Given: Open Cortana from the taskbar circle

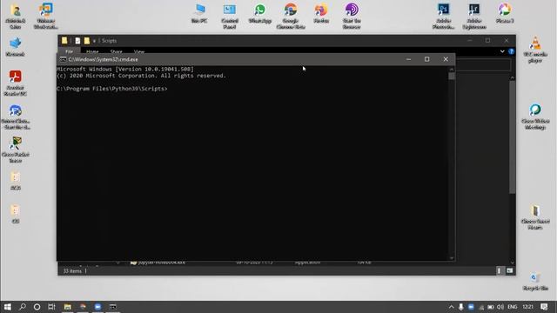Looking at the screenshot, I should (x=37, y=307).
